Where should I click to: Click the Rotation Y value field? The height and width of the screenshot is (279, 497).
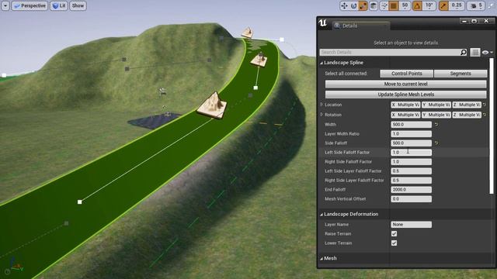pos(436,115)
